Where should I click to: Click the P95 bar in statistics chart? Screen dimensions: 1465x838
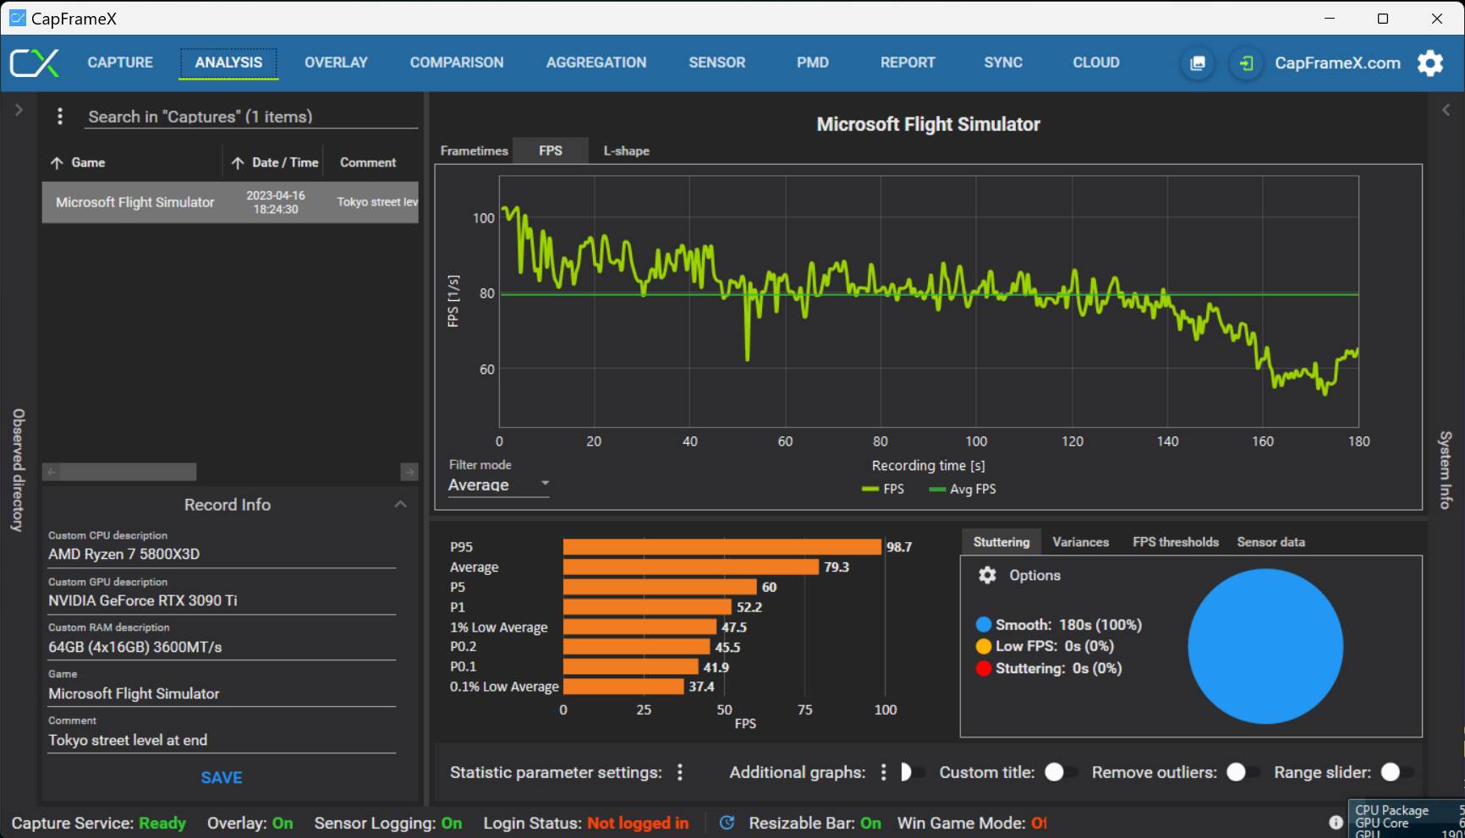722,547
